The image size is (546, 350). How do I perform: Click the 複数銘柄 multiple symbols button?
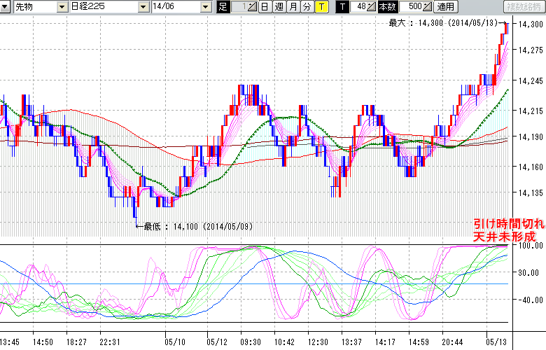(x=524, y=7)
